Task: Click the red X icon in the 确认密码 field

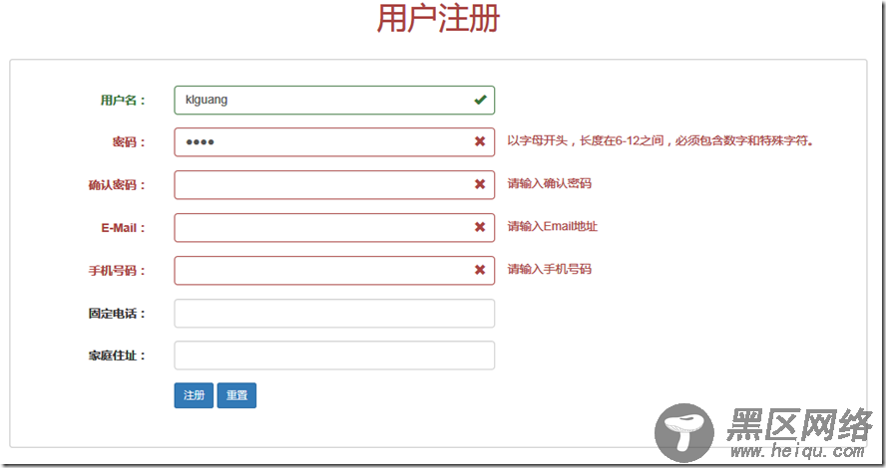Action: pos(480,184)
